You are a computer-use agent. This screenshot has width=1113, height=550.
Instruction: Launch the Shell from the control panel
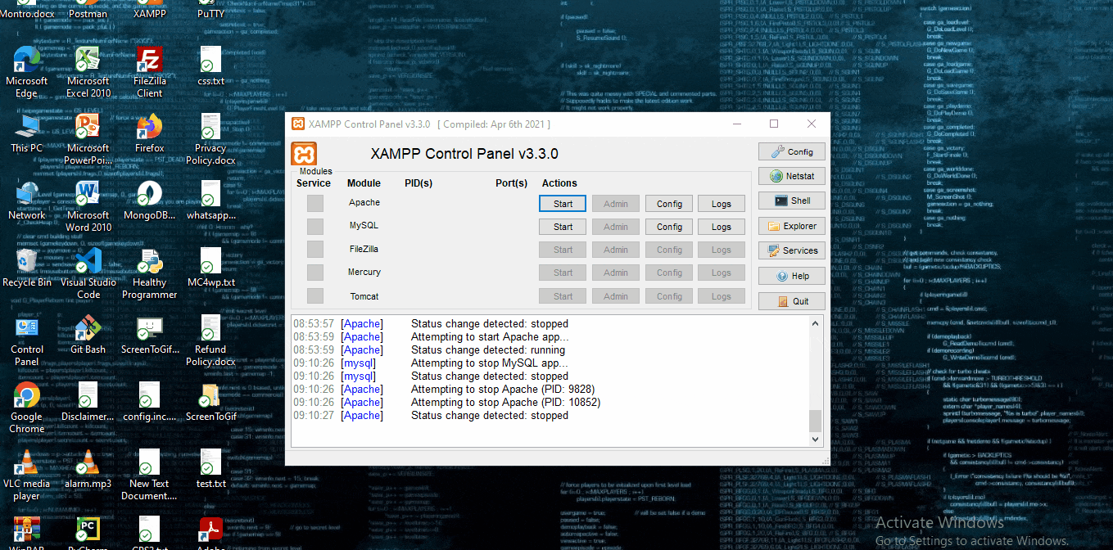791,200
